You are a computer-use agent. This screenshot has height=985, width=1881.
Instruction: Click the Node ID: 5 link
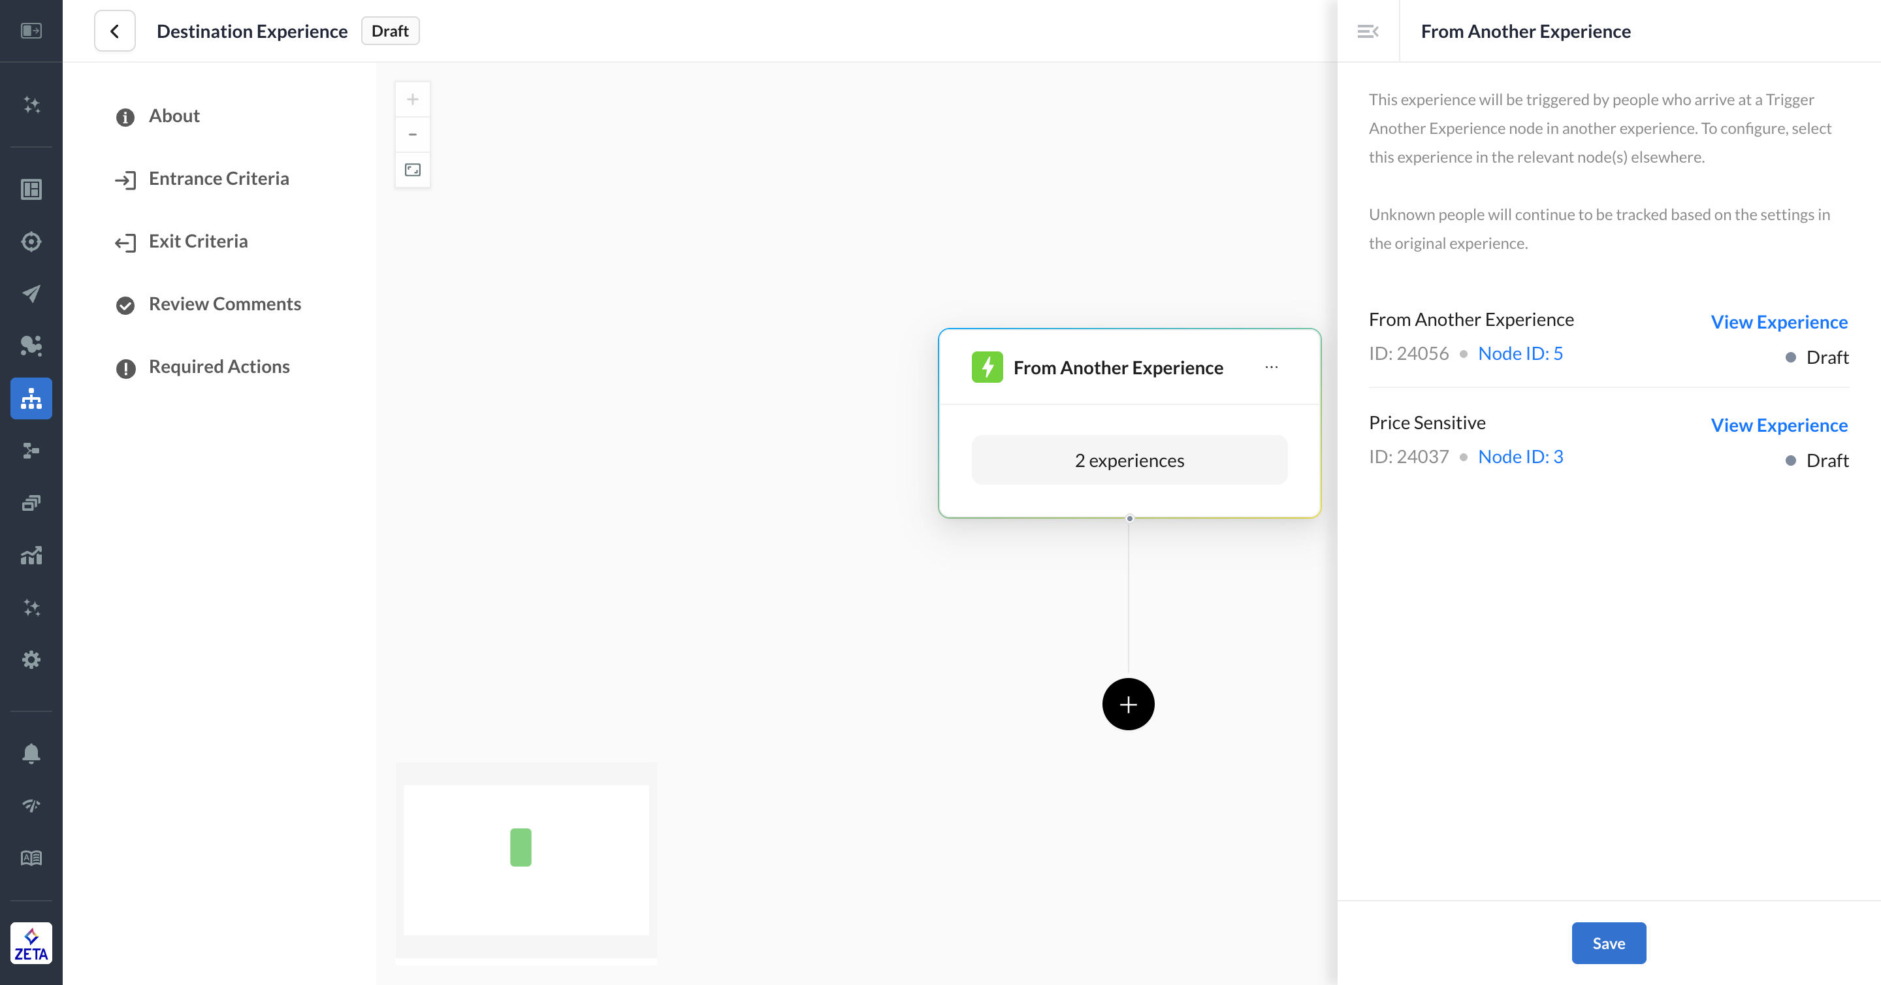[x=1520, y=353]
